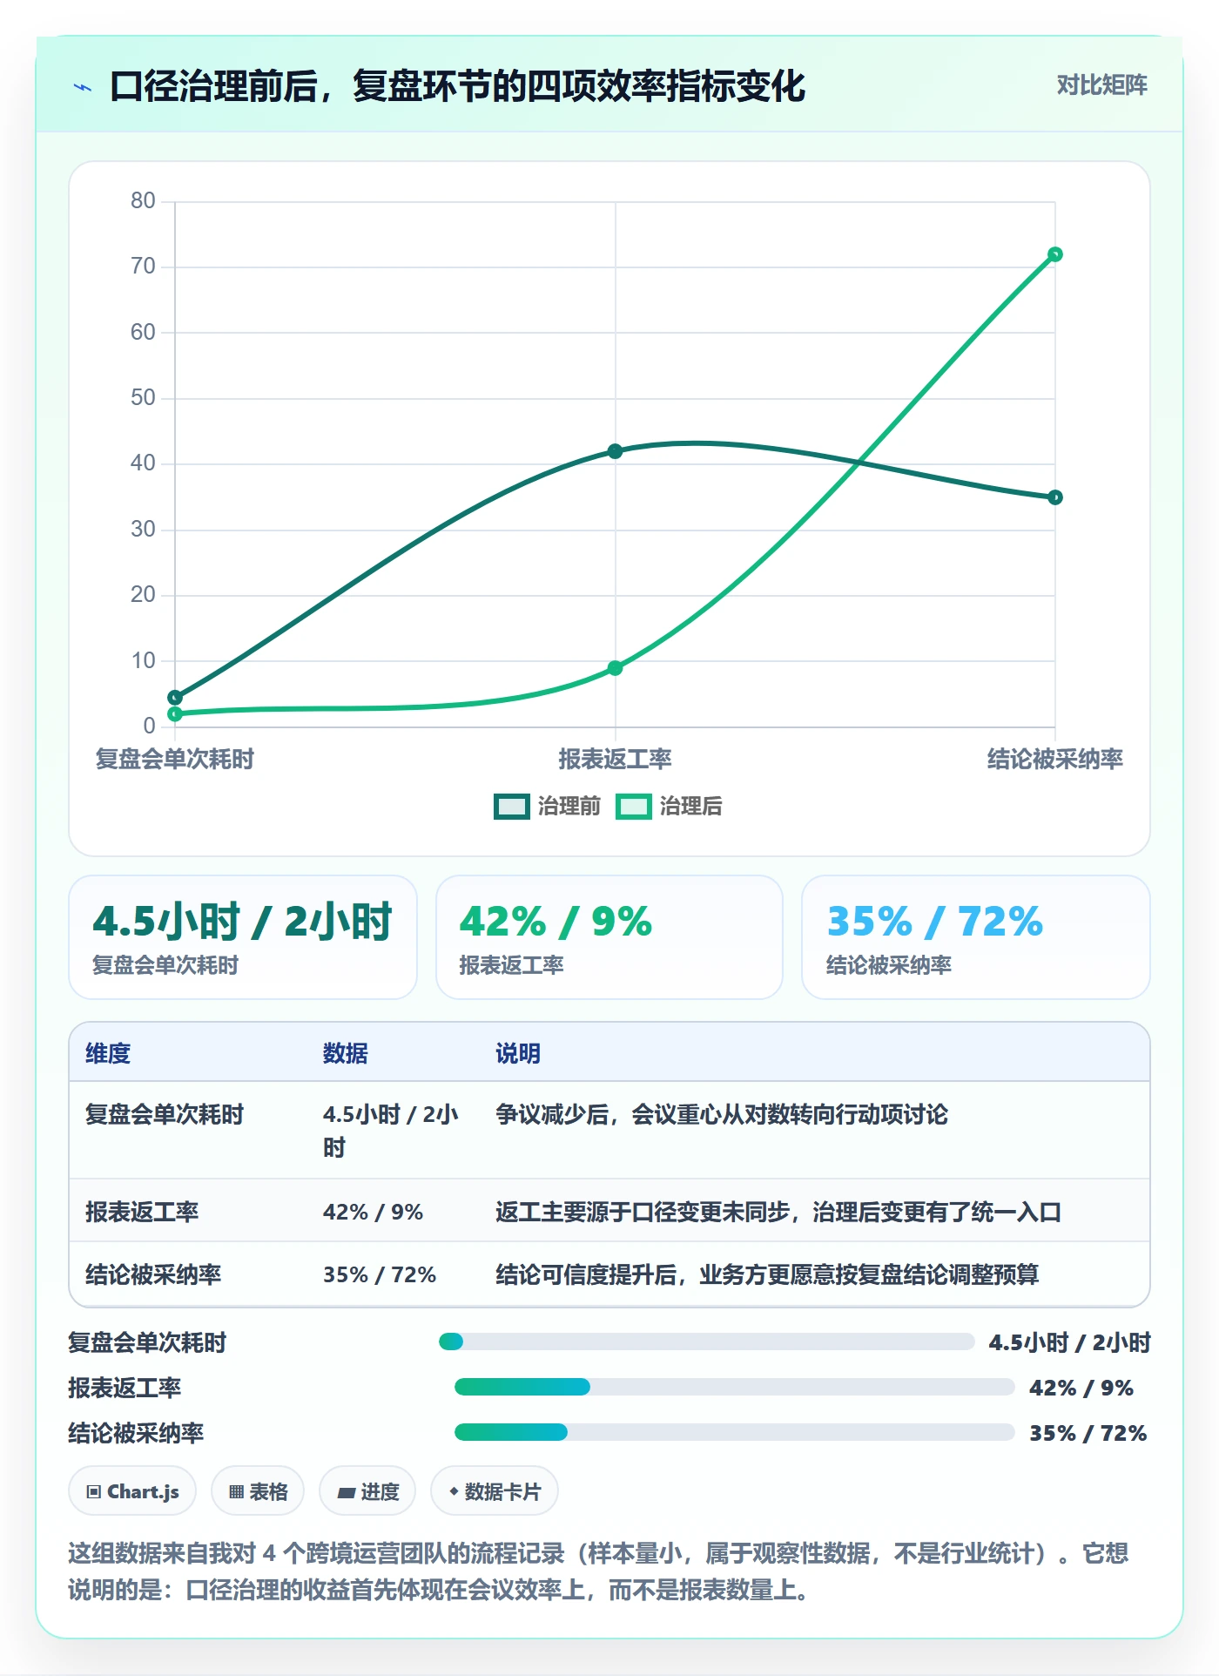Click the 结论被采纳率 table row label
This screenshot has height=1676, width=1219.
[x=153, y=1274]
